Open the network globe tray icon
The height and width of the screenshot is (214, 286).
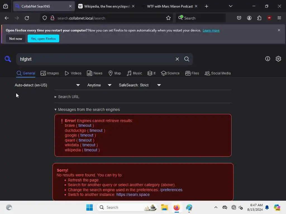tap(233, 207)
